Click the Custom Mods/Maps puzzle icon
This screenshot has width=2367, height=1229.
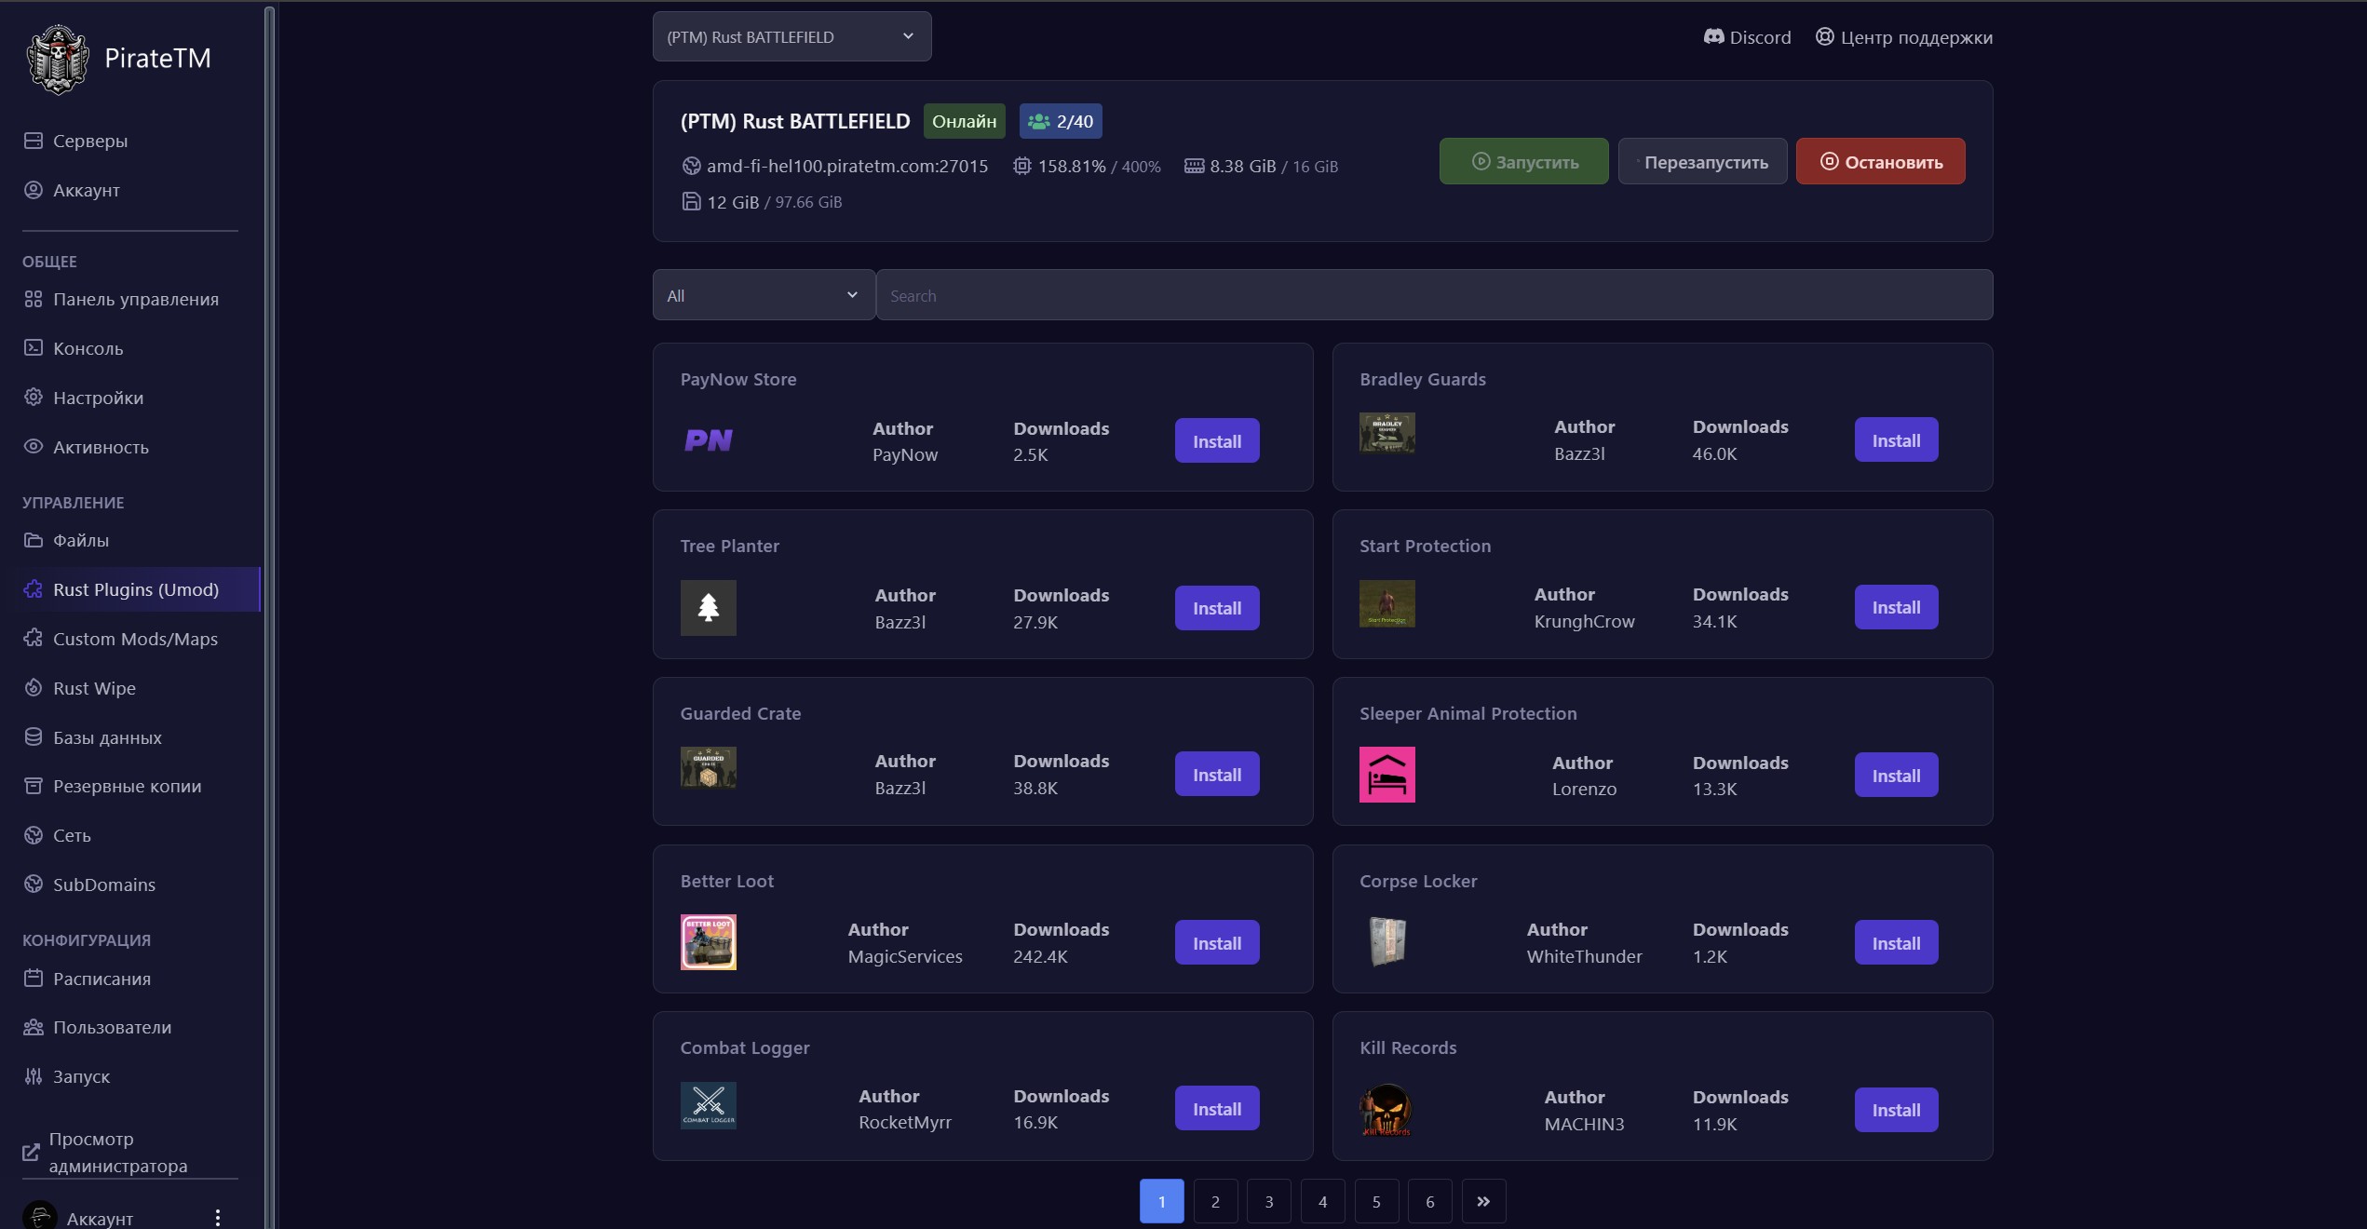coord(34,639)
